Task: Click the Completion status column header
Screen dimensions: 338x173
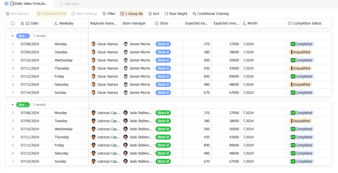Action: (x=309, y=23)
